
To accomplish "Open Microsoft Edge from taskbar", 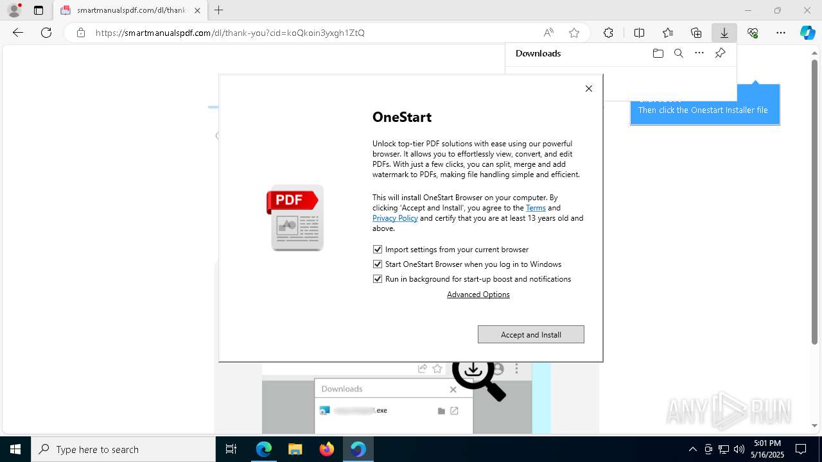I will click(264, 449).
